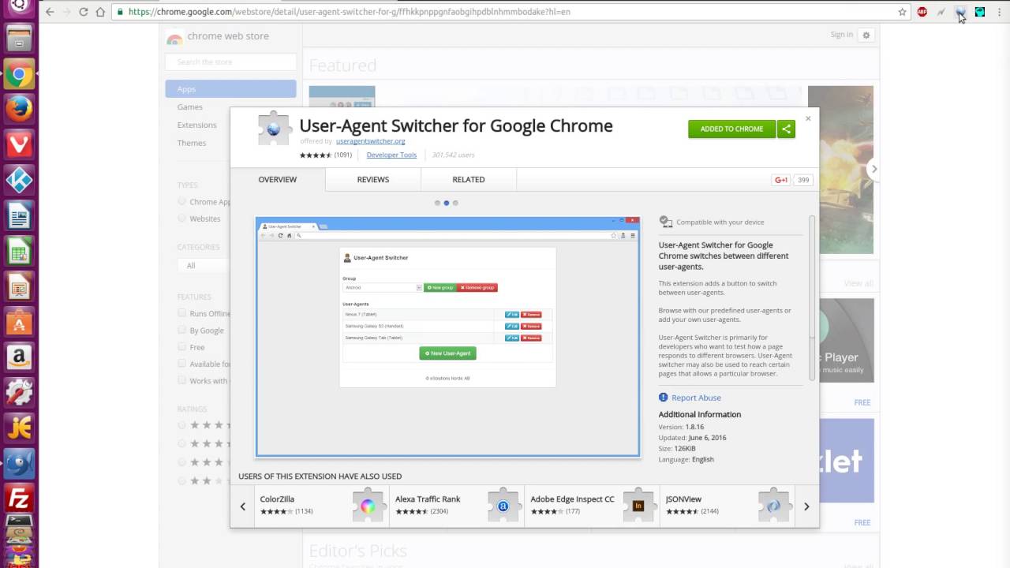Click the browser back arrow
This screenshot has width=1010, height=568.
pos(50,12)
